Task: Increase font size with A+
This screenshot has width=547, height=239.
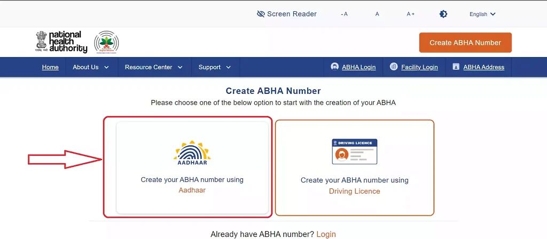Action: click(x=411, y=14)
